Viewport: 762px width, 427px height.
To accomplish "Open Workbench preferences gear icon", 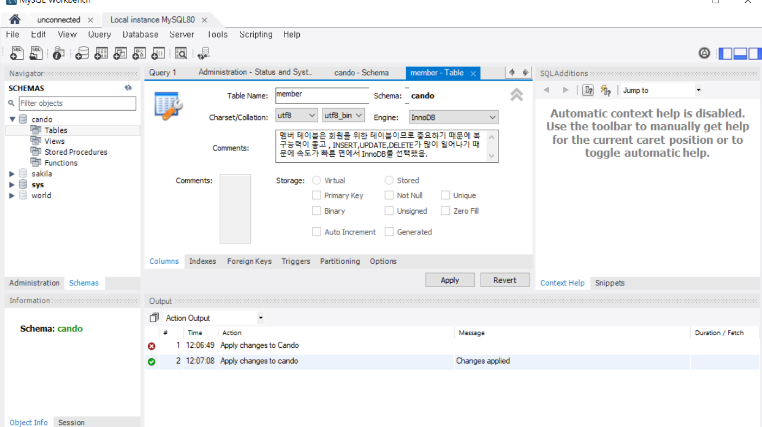I will (x=704, y=53).
